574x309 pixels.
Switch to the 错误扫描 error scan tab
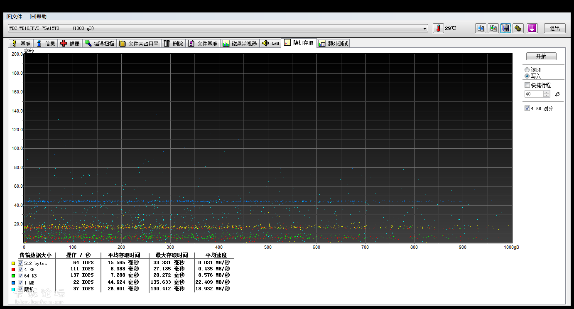click(x=99, y=43)
